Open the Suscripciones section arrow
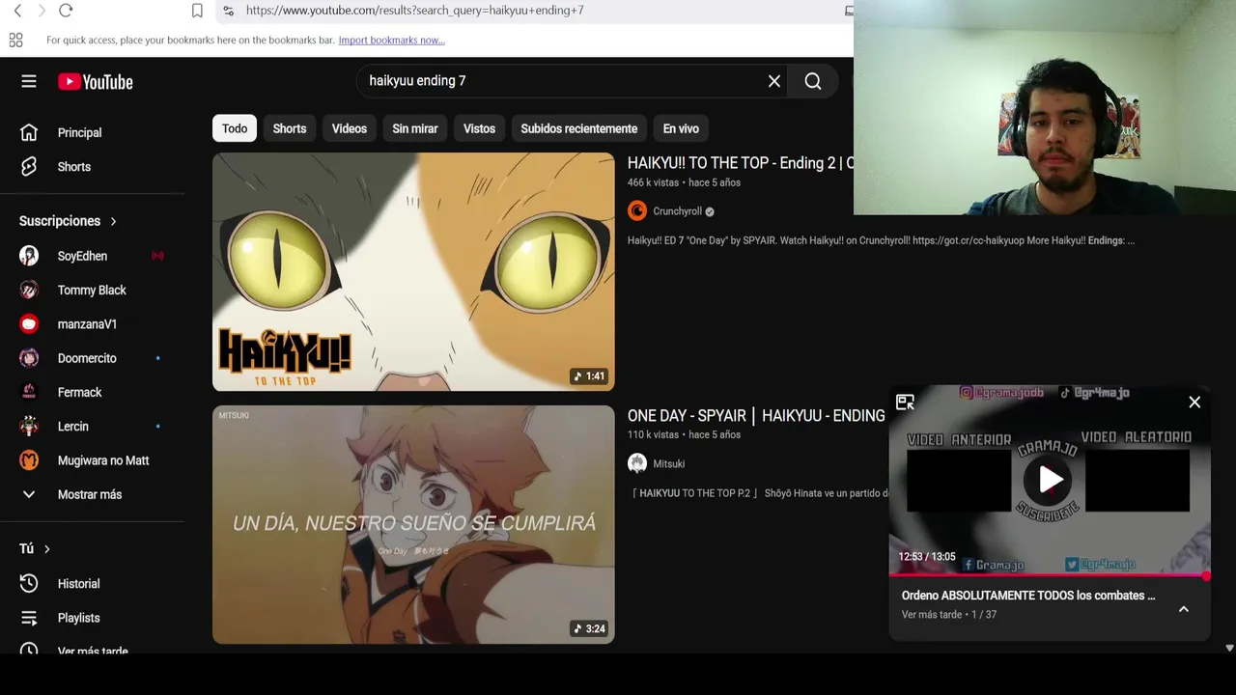 point(113,221)
